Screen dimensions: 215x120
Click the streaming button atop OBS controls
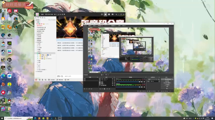[167, 79]
